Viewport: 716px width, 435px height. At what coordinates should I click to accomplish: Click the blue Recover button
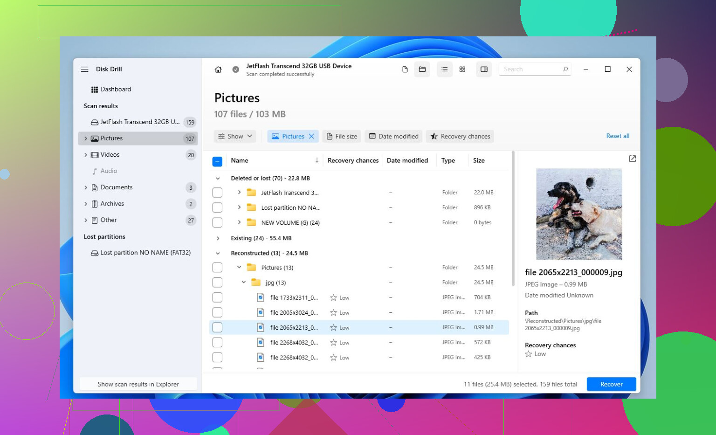611,384
